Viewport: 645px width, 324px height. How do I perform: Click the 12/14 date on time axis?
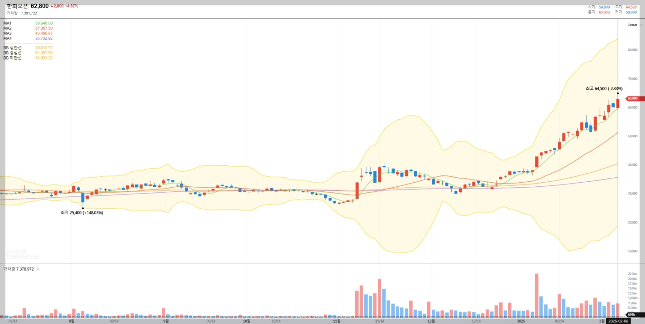pyautogui.click(x=476, y=321)
